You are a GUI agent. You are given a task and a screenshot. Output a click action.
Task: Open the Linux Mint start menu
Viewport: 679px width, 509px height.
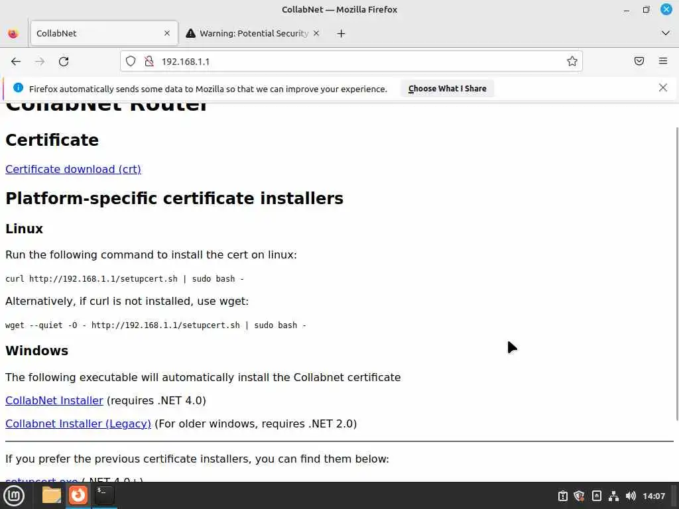tap(14, 496)
